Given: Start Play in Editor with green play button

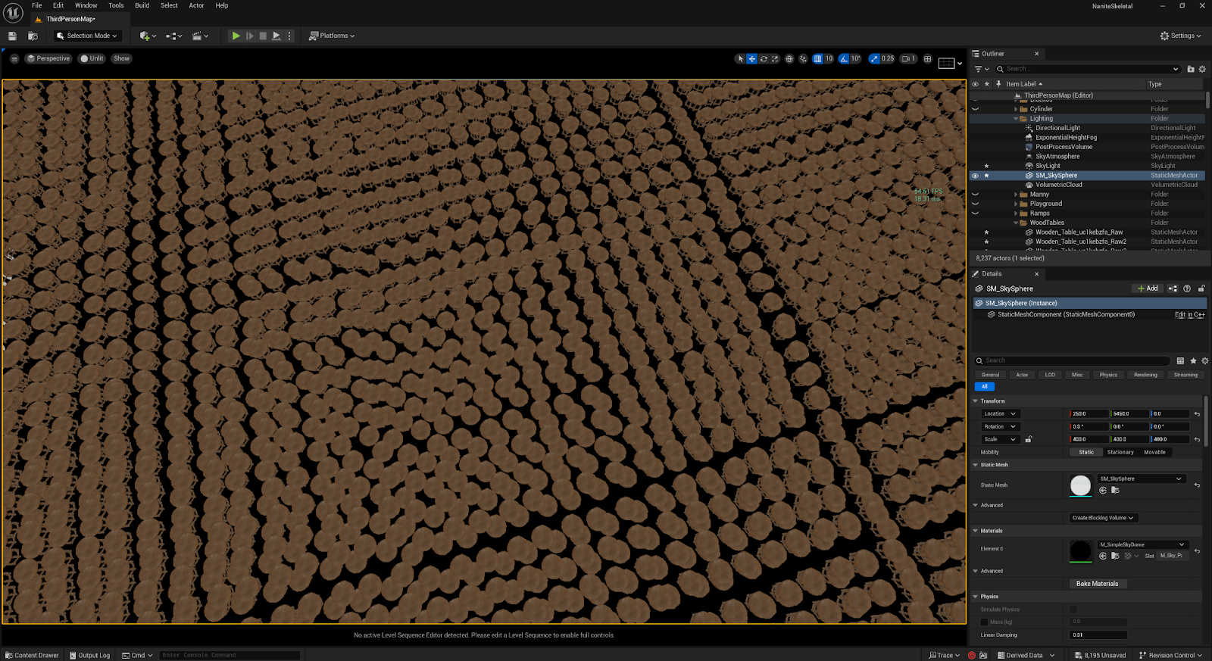Looking at the screenshot, I should (x=236, y=36).
